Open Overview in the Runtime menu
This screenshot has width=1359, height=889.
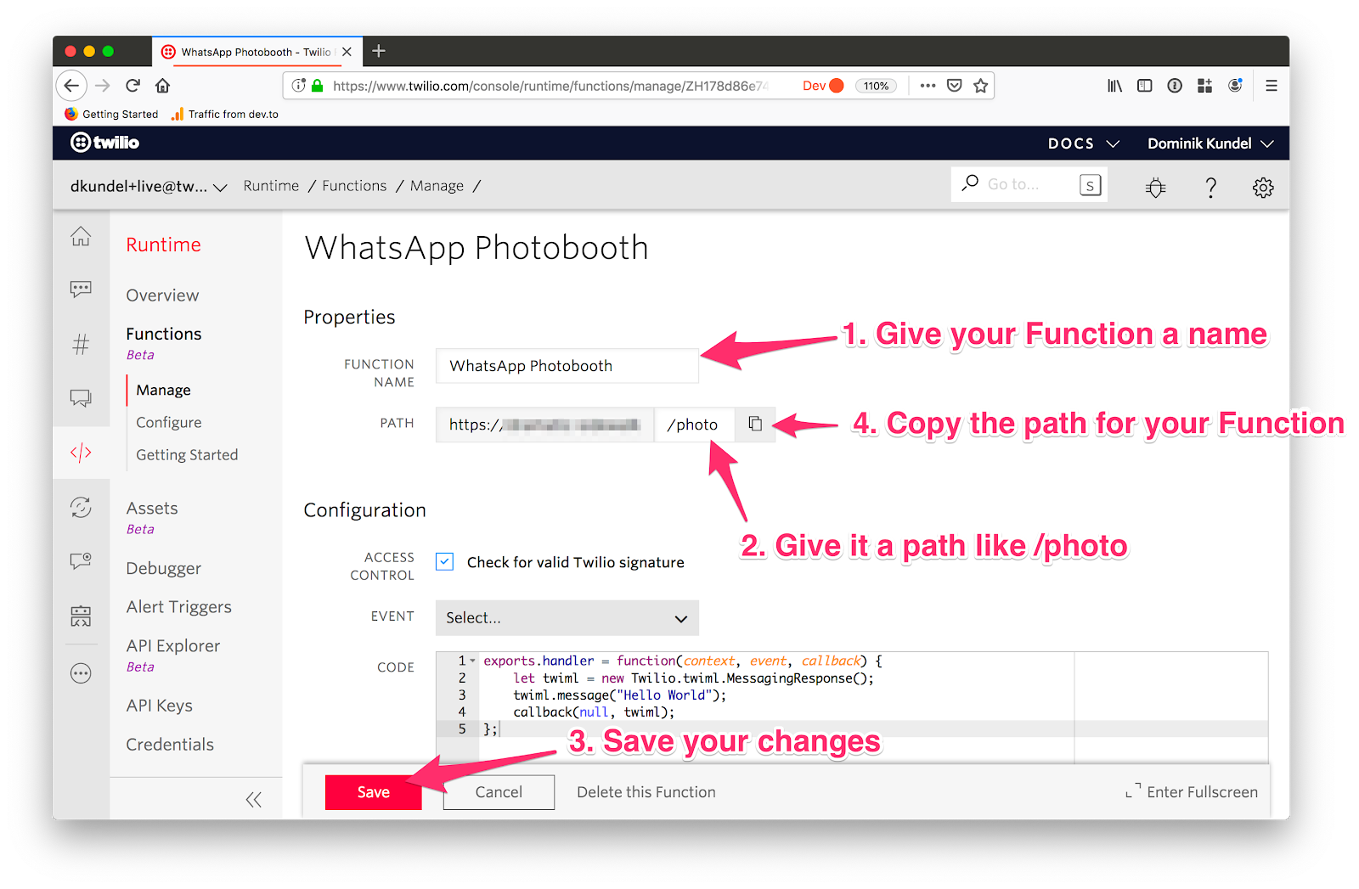162,295
